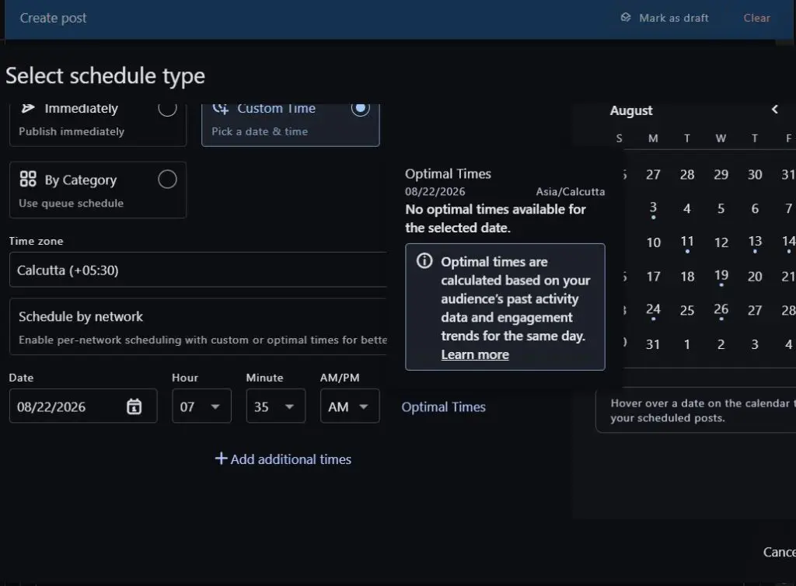
Task: Select August 6 on the calendar
Action: pyautogui.click(x=755, y=208)
